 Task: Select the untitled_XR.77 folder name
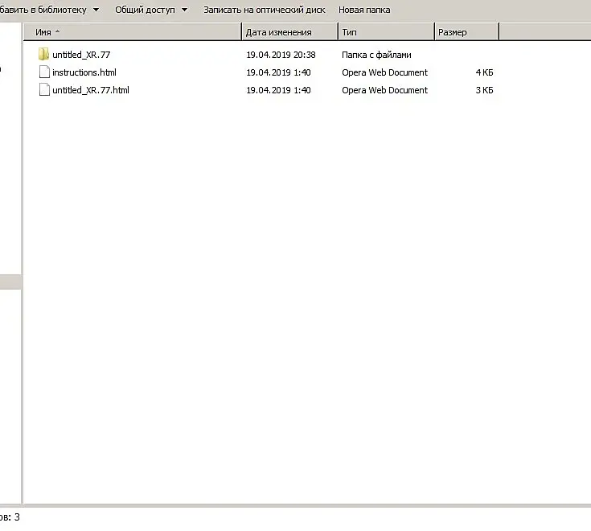pyautogui.click(x=81, y=55)
